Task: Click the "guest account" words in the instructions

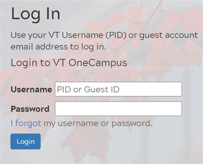Action: [x=169, y=36]
